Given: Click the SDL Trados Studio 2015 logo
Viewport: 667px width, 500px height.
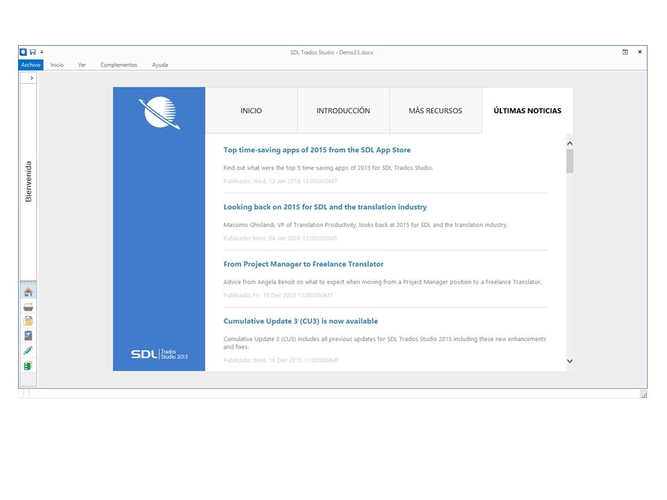Looking at the screenshot, I should (x=159, y=353).
